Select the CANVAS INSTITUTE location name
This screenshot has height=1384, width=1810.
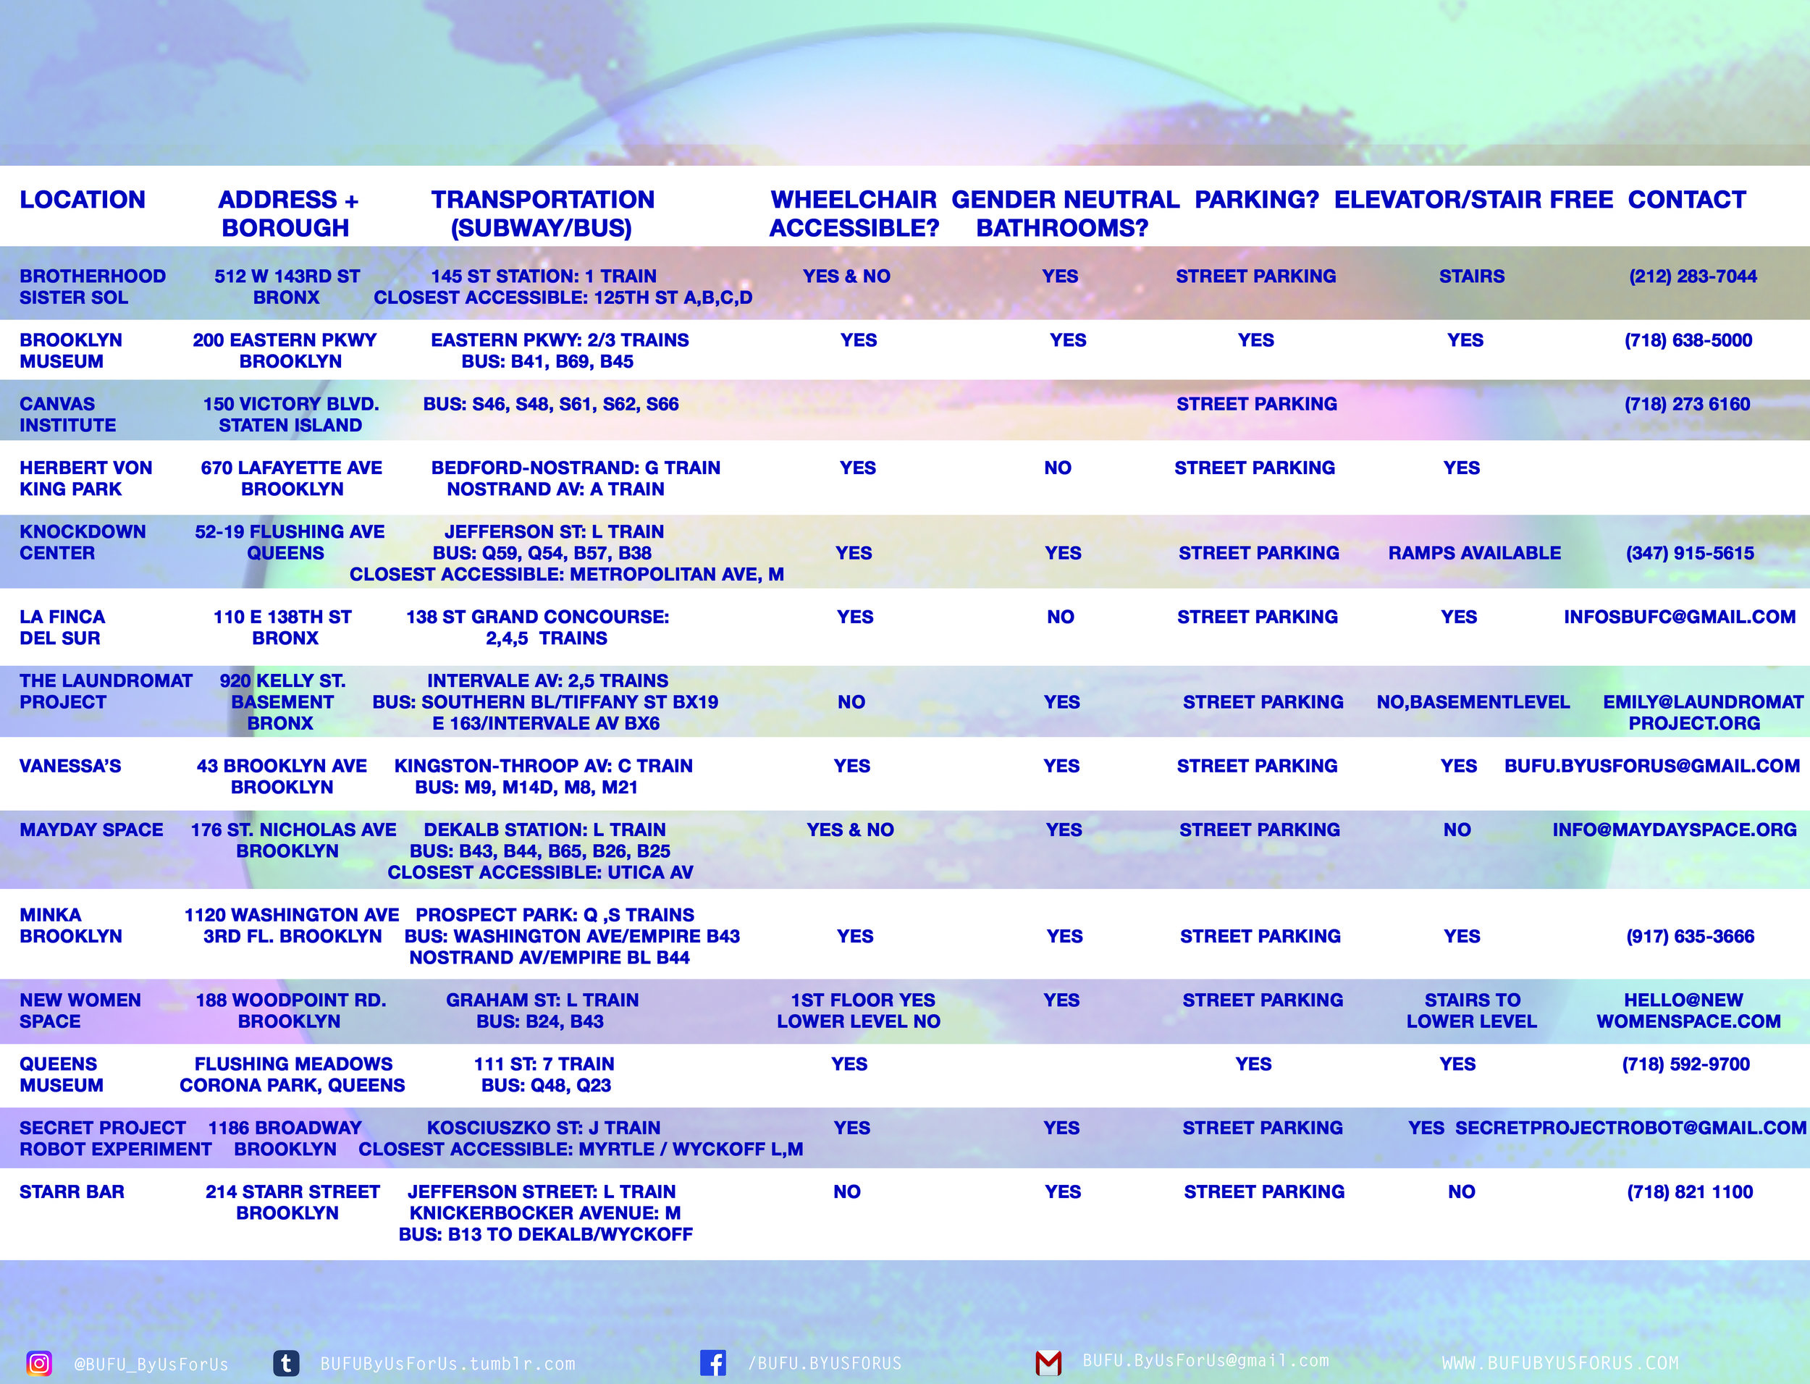pos(67,414)
